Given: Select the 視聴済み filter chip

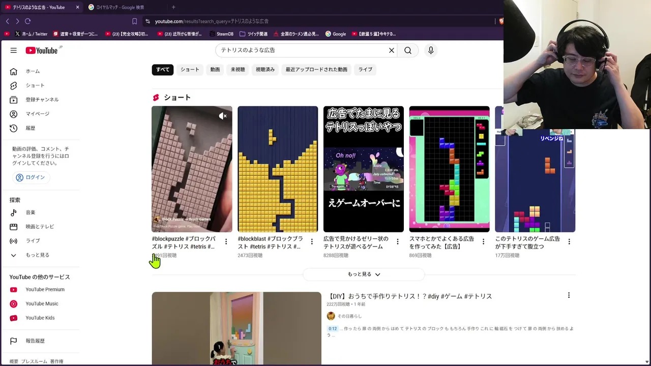Looking at the screenshot, I should (265, 70).
